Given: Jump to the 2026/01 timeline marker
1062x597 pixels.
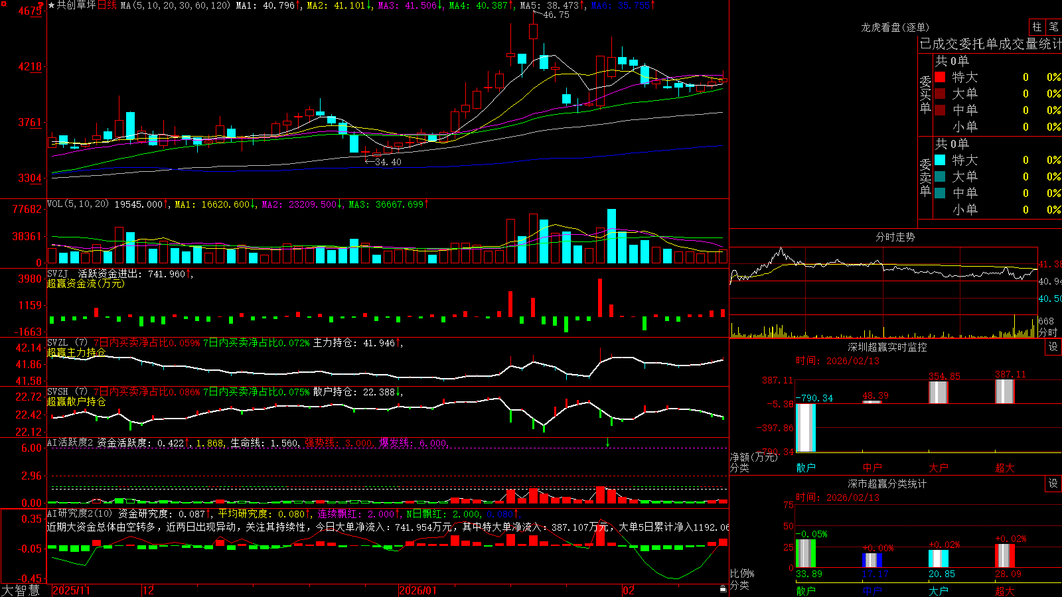Looking at the screenshot, I should pyautogui.click(x=417, y=590).
